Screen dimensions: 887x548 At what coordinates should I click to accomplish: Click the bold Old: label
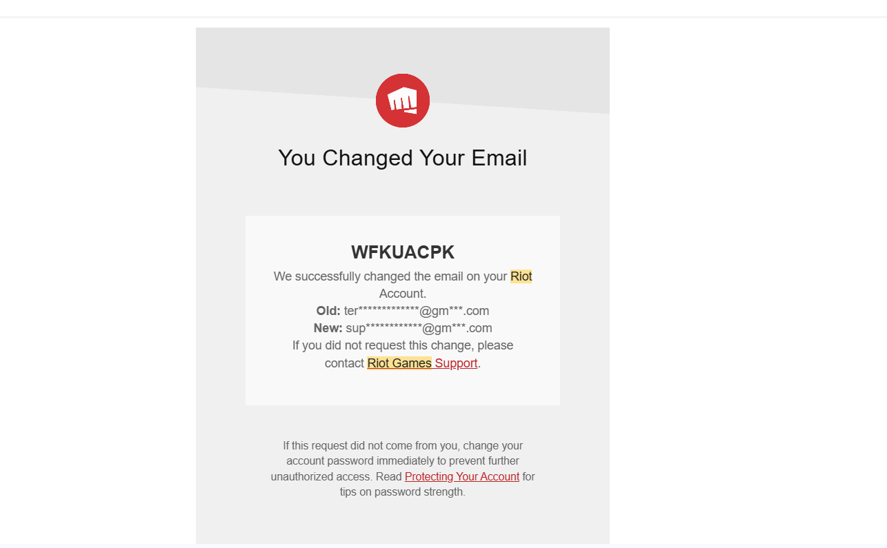click(328, 311)
